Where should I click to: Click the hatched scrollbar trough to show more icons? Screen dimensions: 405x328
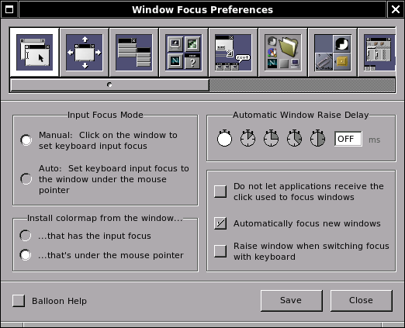pyautogui.click(x=302, y=85)
